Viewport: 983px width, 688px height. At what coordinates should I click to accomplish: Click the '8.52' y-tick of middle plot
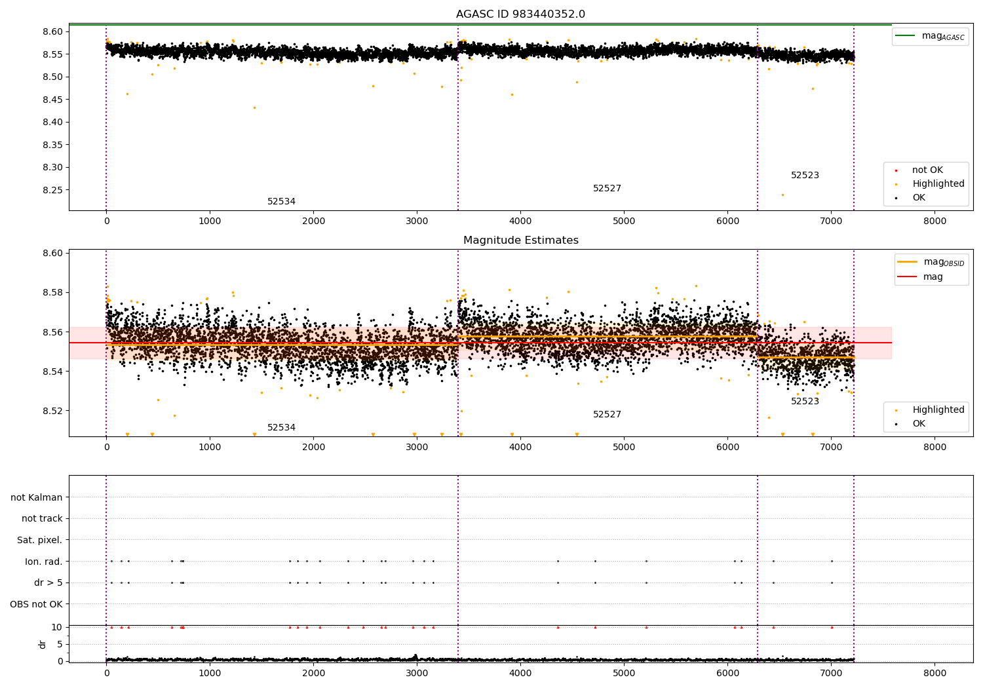pos(52,411)
